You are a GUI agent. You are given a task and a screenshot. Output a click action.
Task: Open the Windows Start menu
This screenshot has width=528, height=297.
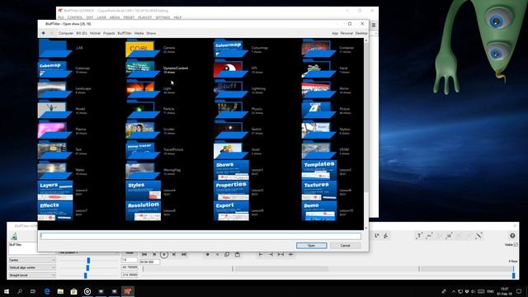point(7,291)
